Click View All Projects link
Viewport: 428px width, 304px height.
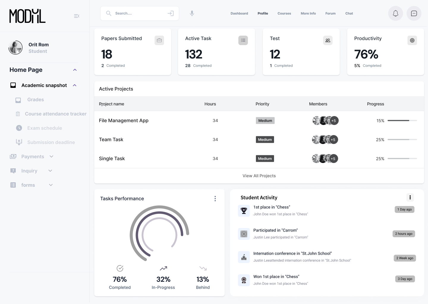click(259, 176)
